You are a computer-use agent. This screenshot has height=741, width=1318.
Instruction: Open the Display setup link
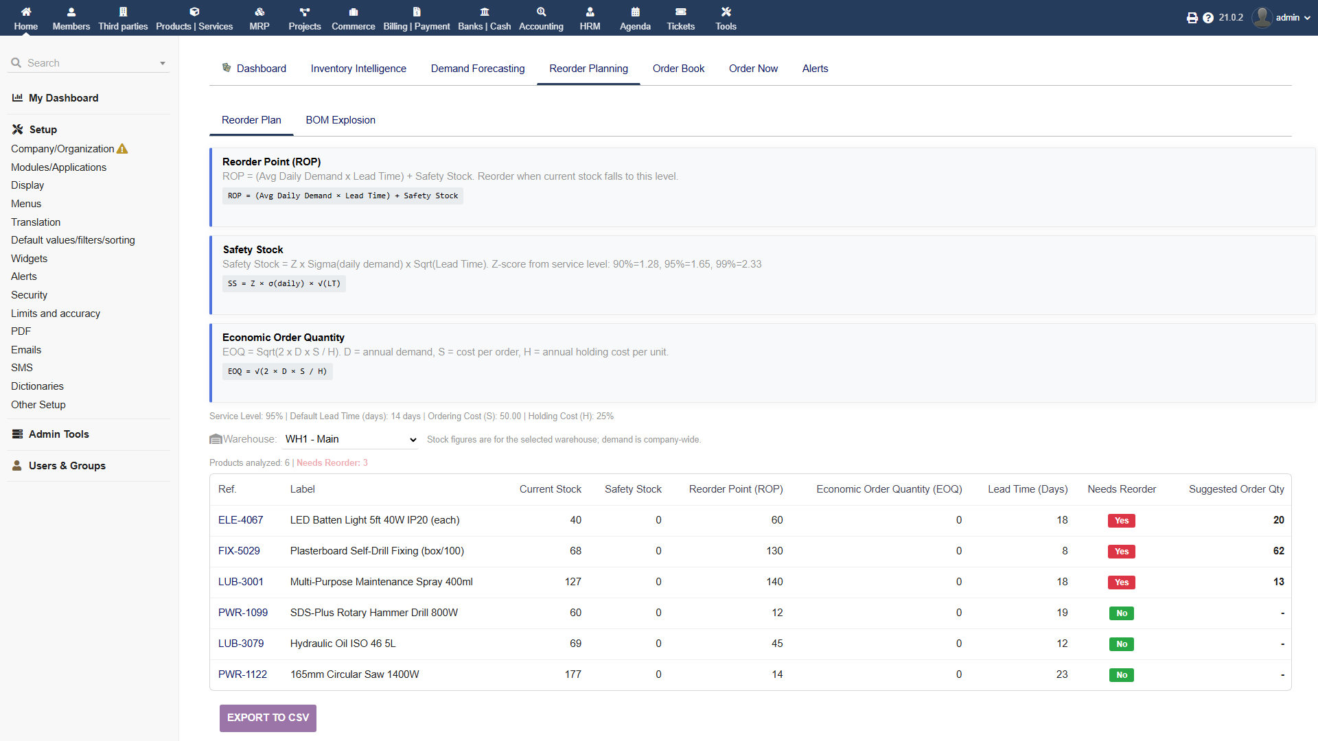coord(27,185)
